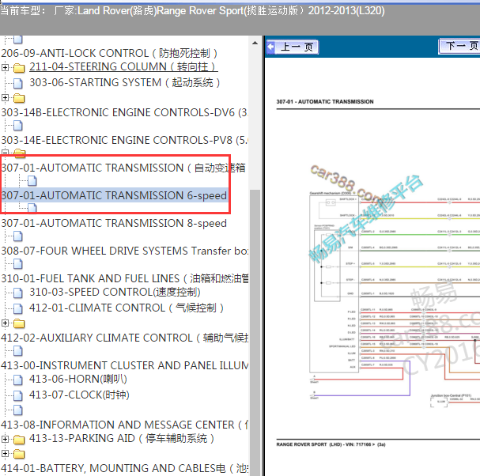This screenshot has width=480, height=476.
Task: Open 310-01-FUEL TANK AND FUEL LINES
Action: click(x=124, y=278)
